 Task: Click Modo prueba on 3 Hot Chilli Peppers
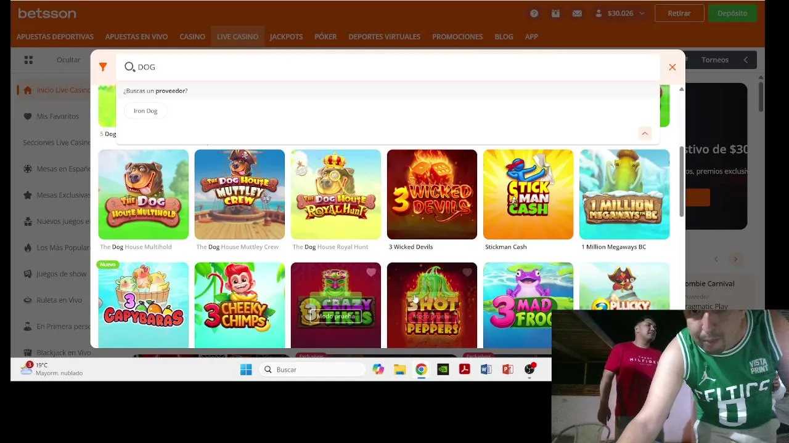coord(431,316)
